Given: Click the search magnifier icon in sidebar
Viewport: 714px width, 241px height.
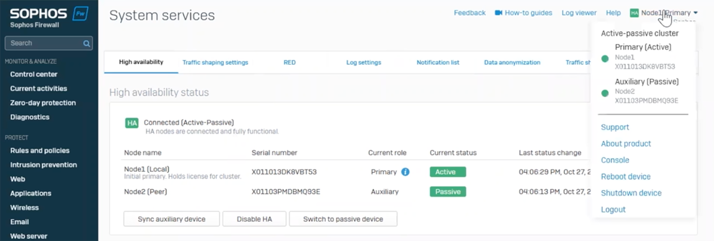Looking at the screenshot, I should point(87,44).
